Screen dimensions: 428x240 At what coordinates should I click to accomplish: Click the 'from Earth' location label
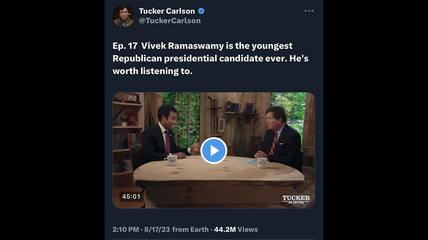tap(191, 229)
